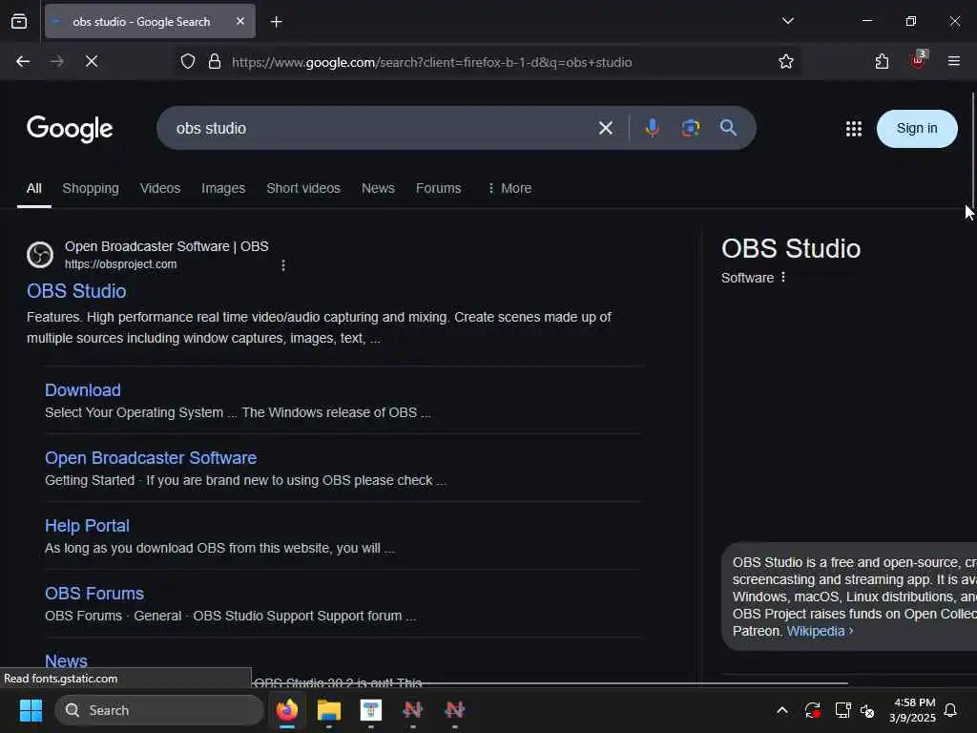This screenshot has width=977, height=733.
Task: Open the Firefox tracking protection shield
Action: point(188,62)
